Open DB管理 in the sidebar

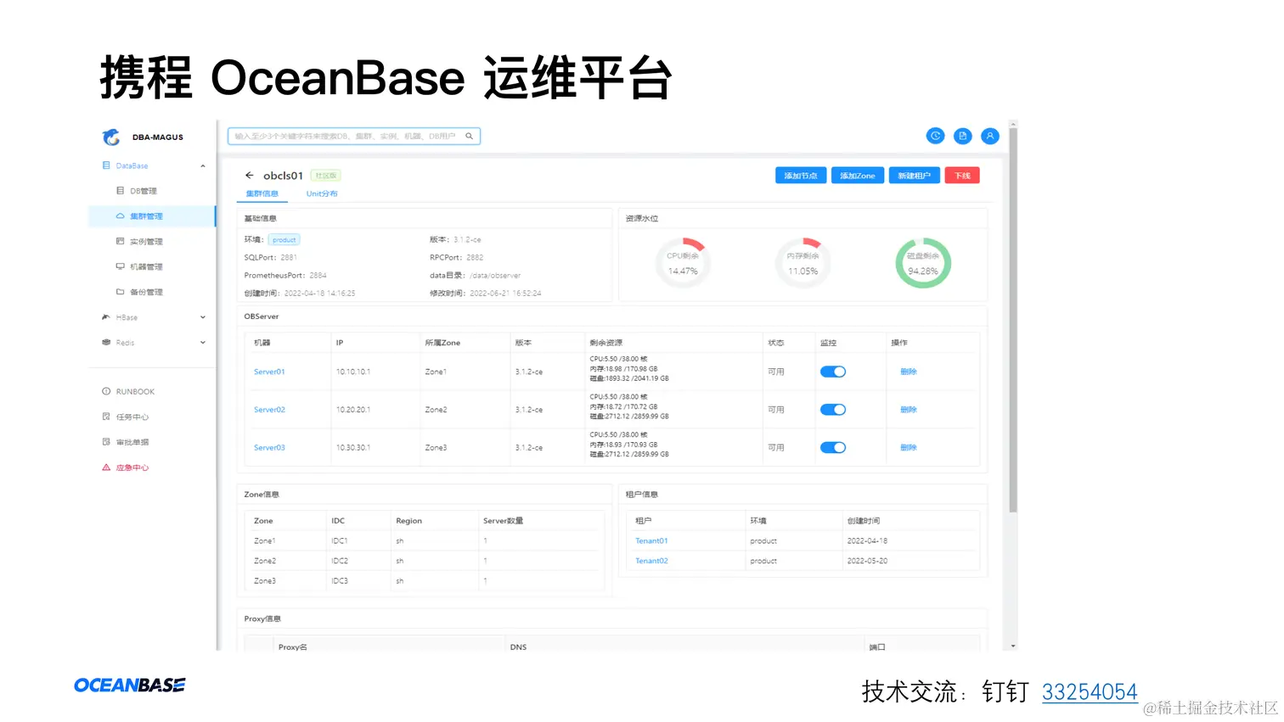point(143,191)
